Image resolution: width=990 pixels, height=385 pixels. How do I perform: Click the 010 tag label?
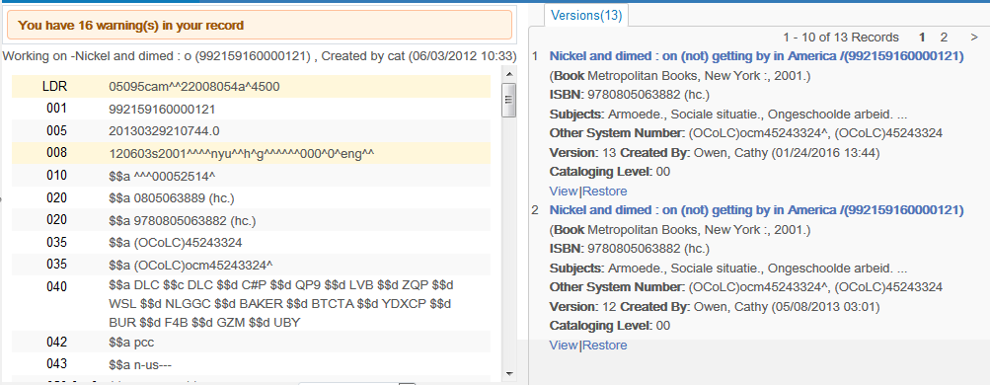coord(56,176)
